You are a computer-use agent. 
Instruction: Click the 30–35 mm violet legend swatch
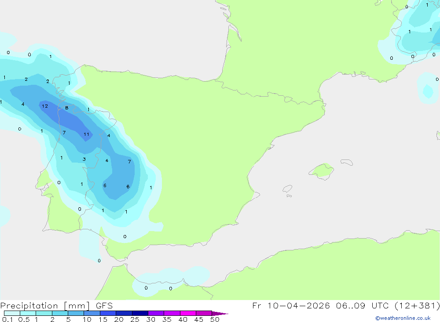click(x=156, y=313)
